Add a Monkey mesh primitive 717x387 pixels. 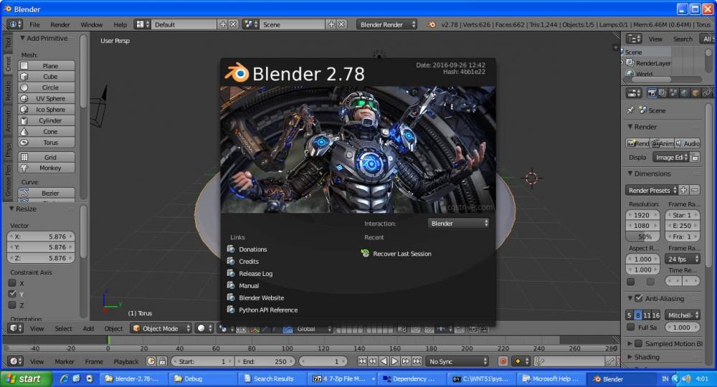click(x=50, y=168)
